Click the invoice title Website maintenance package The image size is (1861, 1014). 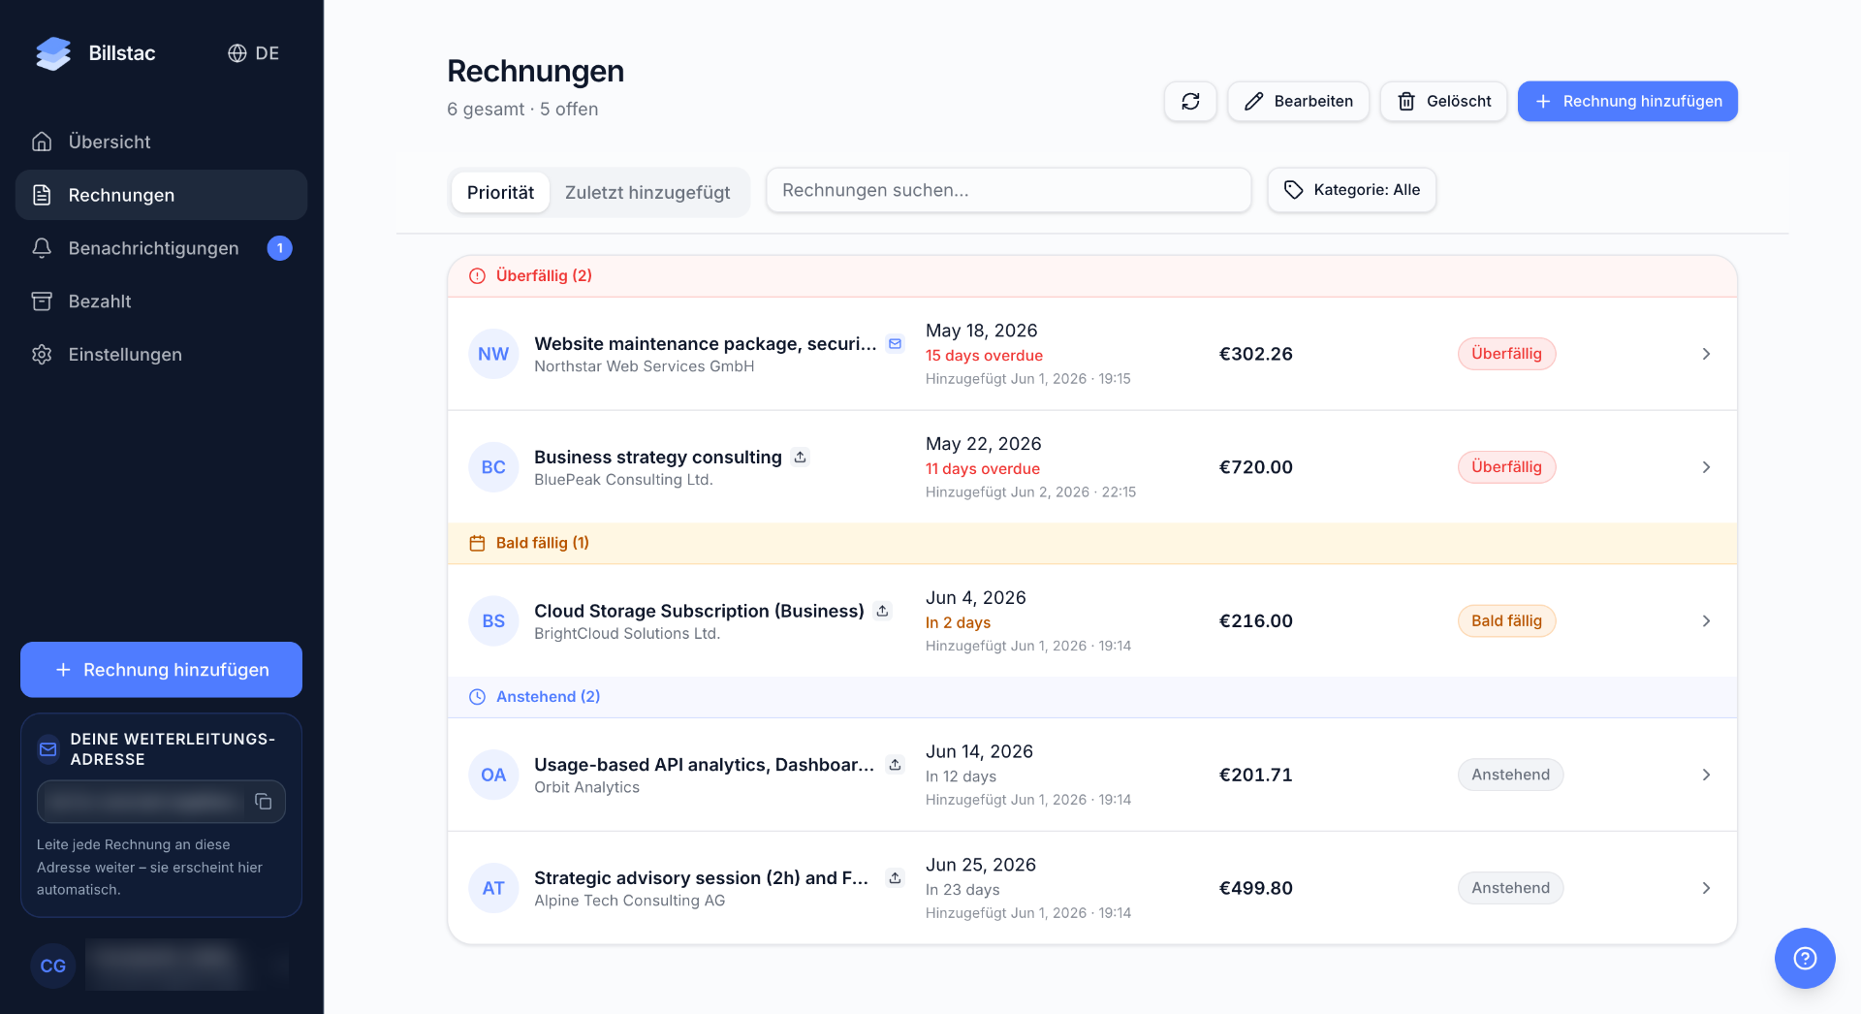705,343
